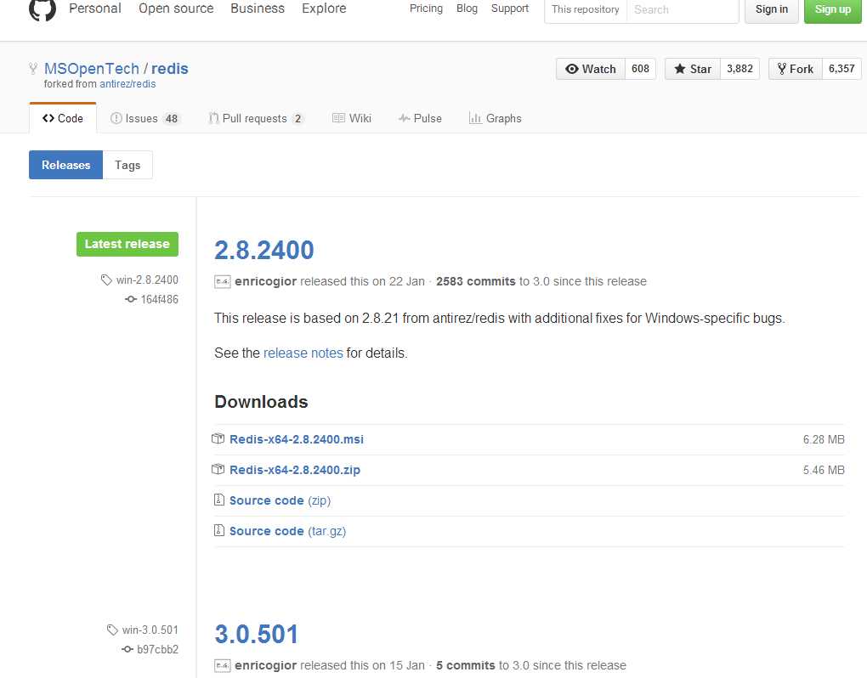Click the Redis-x64-2.8.2400.msi package icon
867x678 pixels.
[218, 438]
